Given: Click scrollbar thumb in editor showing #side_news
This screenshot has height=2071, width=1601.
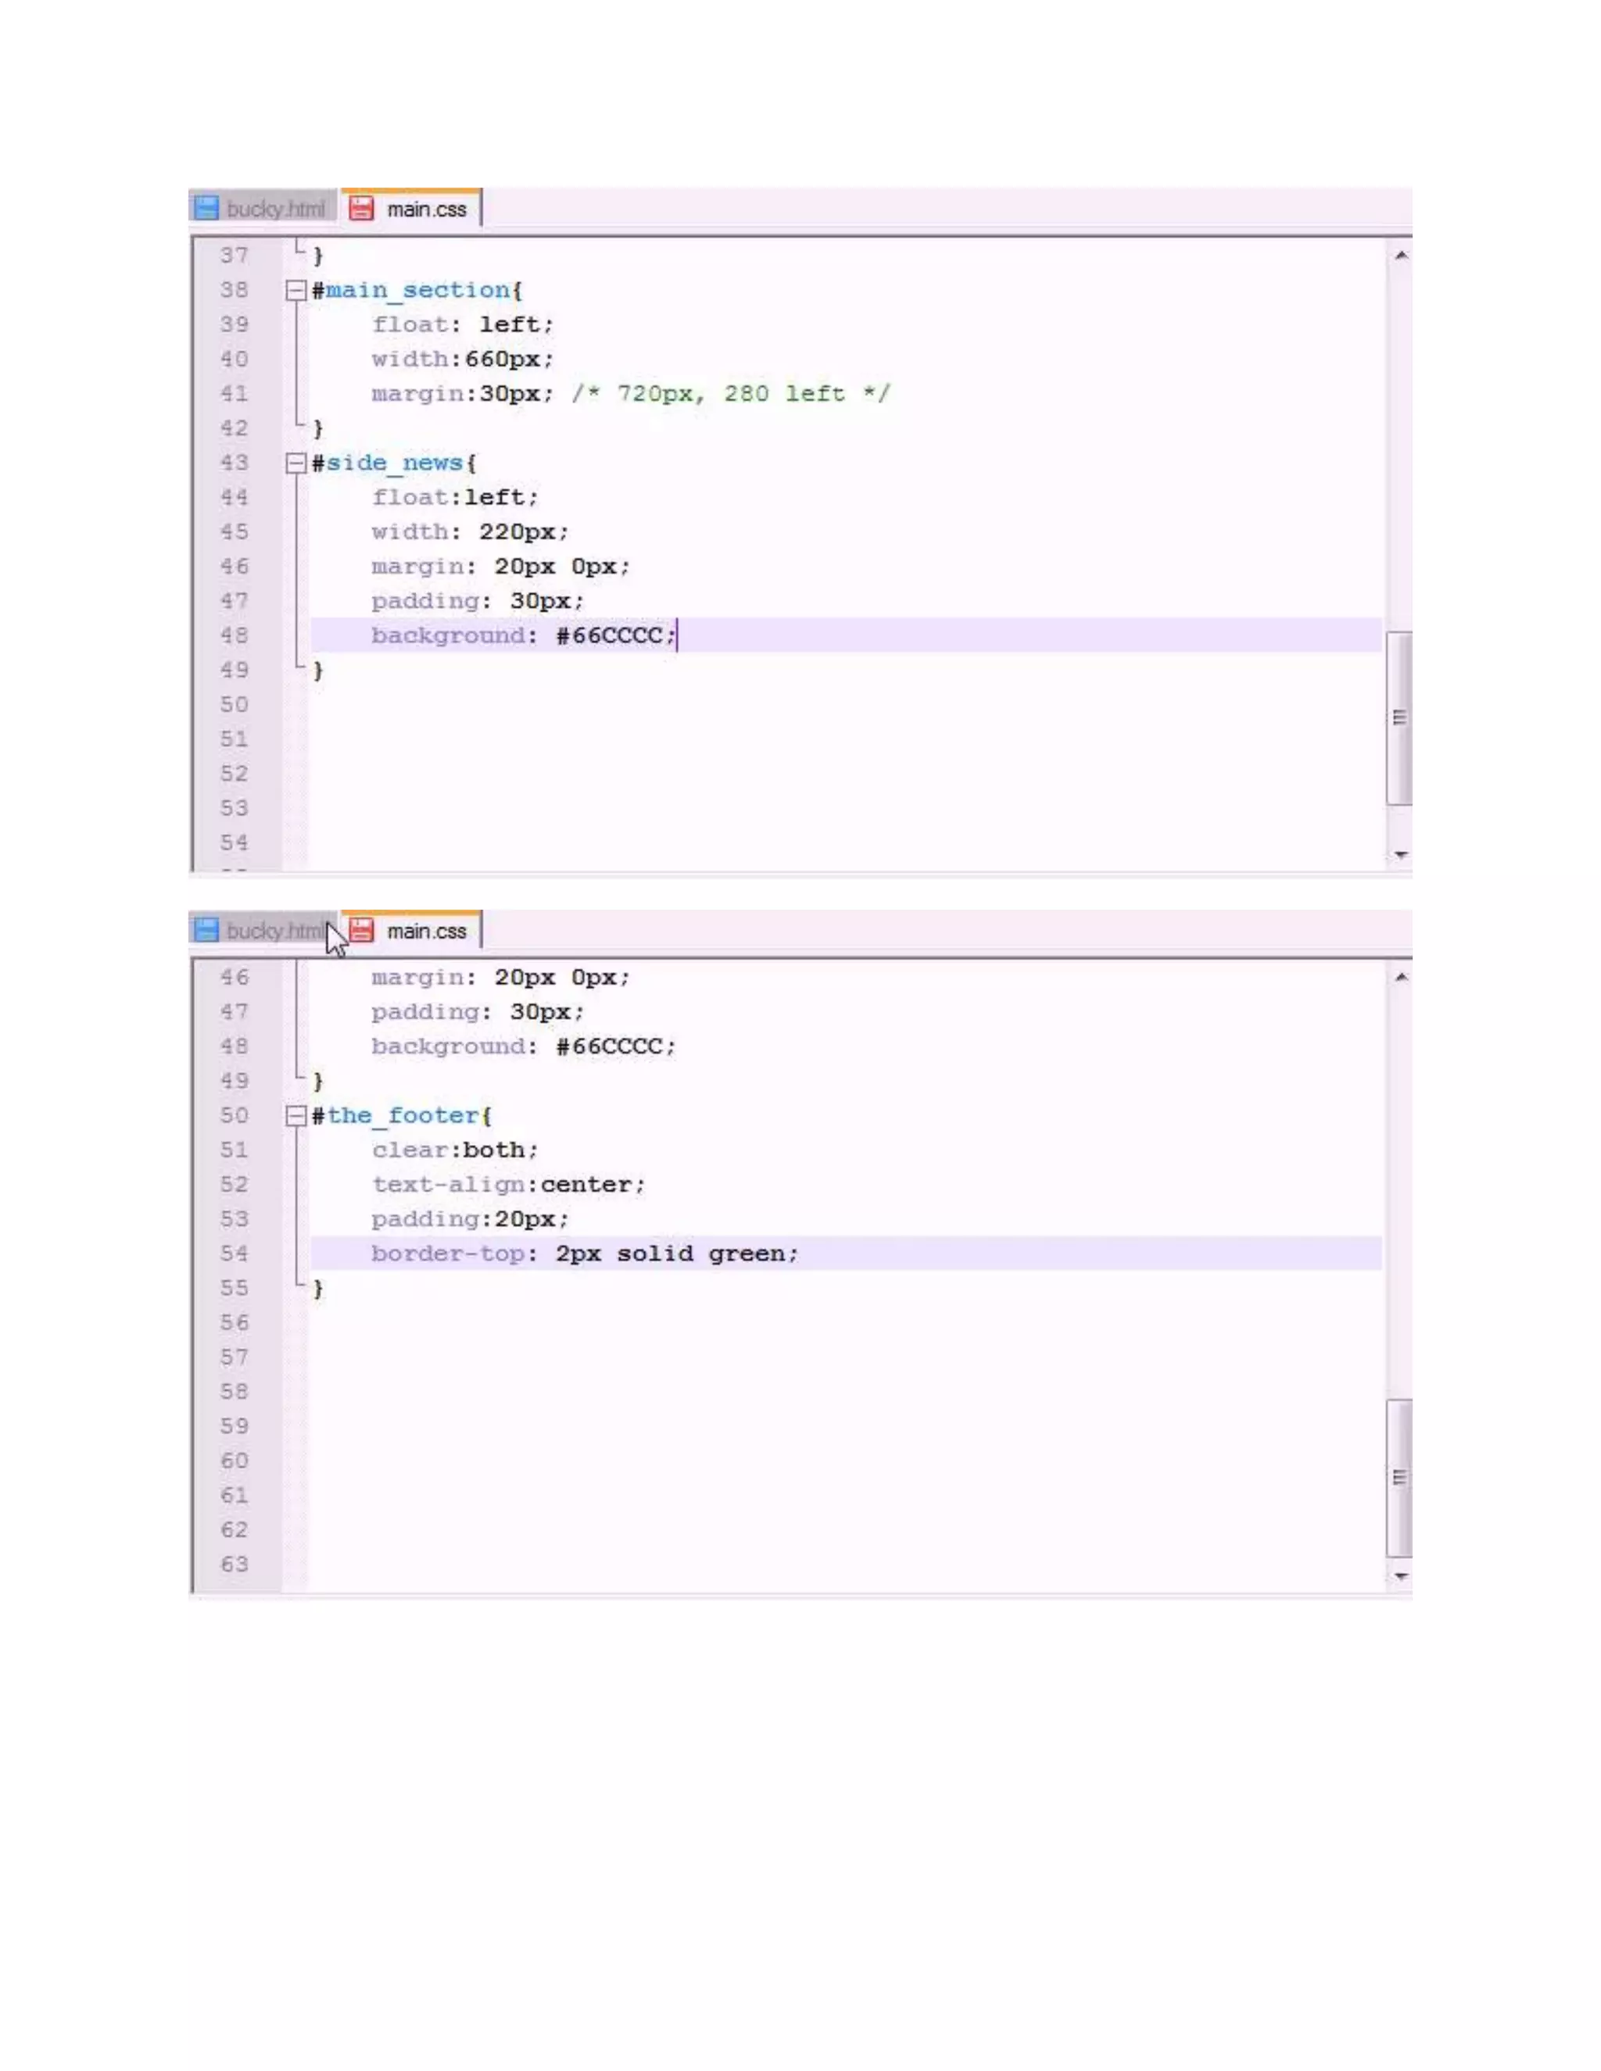Looking at the screenshot, I should [x=1400, y=718].
